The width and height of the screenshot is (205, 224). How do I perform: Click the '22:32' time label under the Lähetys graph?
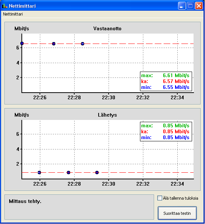(143, 184)
